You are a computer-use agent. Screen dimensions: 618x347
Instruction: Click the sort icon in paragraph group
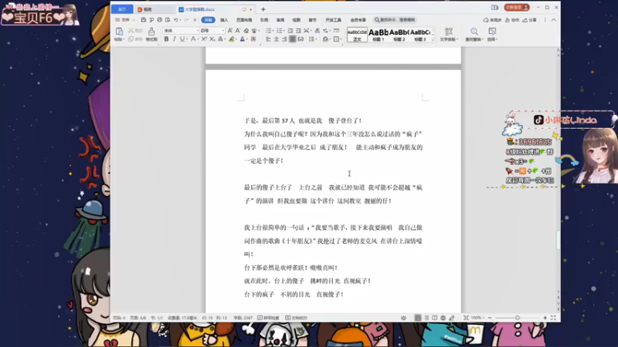click(317, 31)
